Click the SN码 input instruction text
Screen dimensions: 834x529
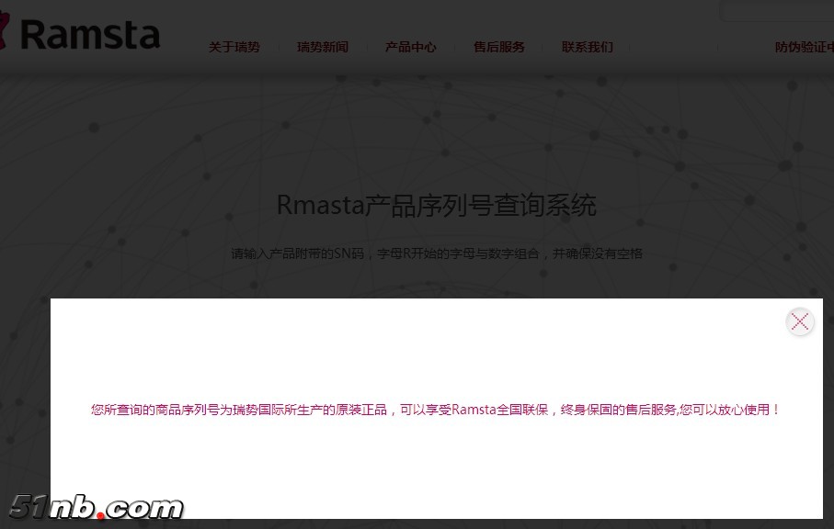(436, 253)
